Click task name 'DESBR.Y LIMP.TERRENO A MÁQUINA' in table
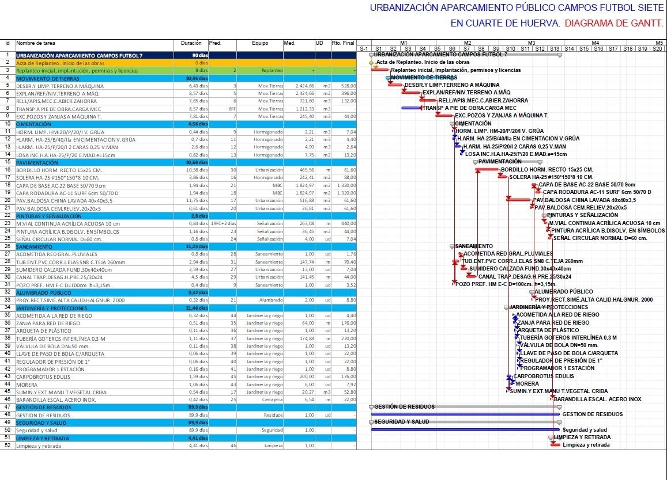The width and height of the screenshot is (667, 480). pos(60,86)
